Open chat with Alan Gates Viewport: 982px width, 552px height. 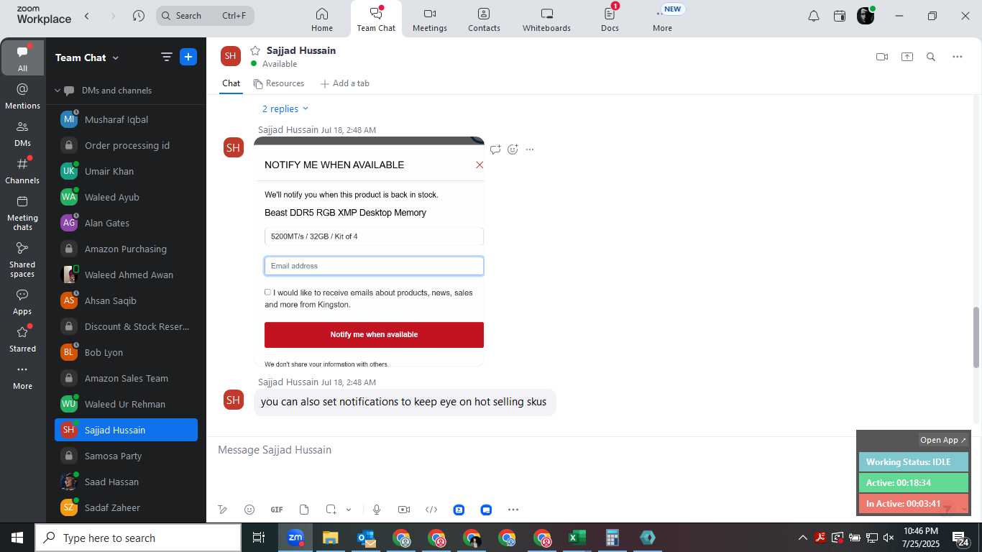click(126, 223)
